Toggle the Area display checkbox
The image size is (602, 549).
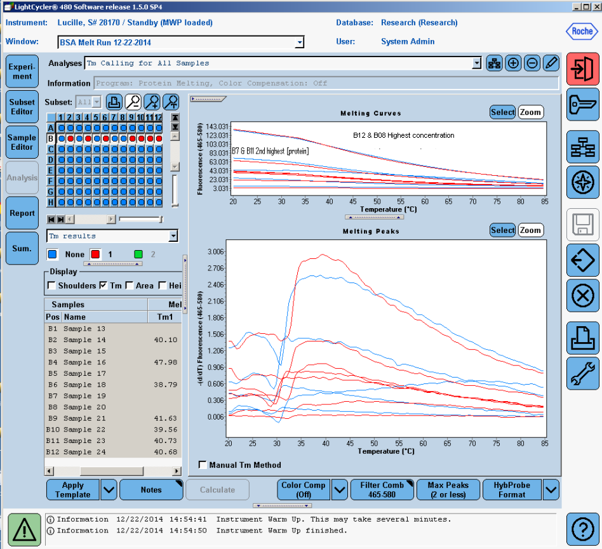pos(130,286)
